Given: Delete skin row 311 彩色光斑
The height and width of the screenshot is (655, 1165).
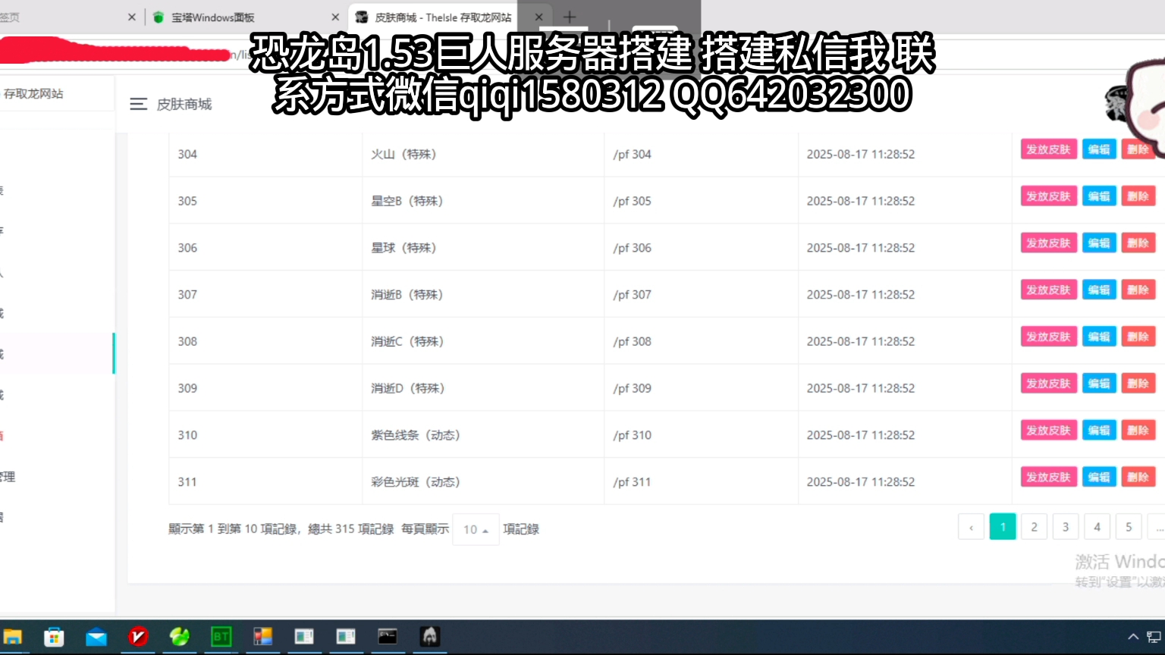Looking at the screenshot, I should (x=1138, y=477).
